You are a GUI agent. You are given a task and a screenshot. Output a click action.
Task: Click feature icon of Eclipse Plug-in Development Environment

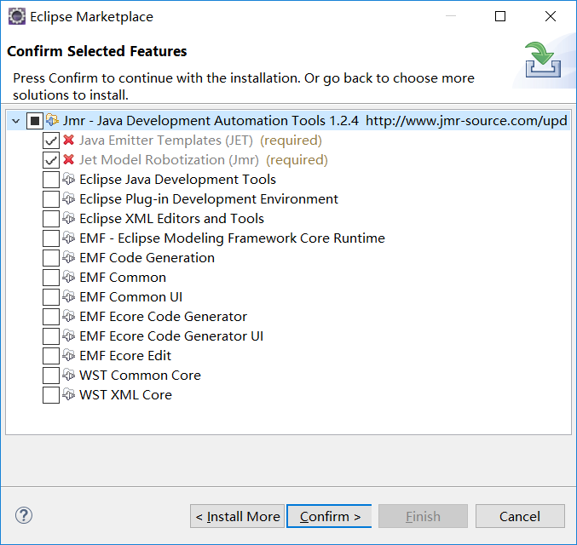coord(68,198)
